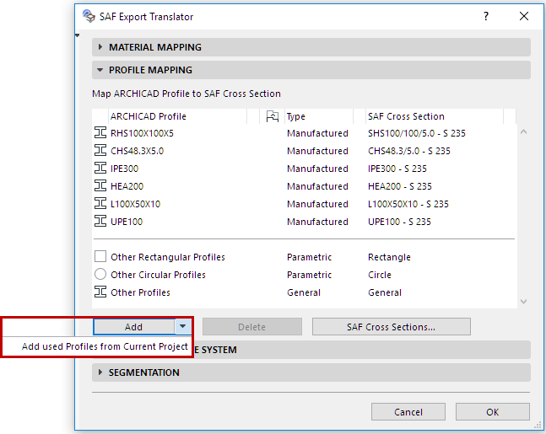Click the UPE100 profile icon
Image resolution: width=546 pixels, height=434 pixels.
[100, 222]
